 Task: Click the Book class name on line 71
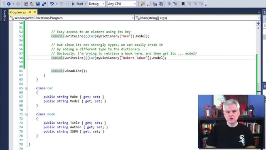pos(51,114)
